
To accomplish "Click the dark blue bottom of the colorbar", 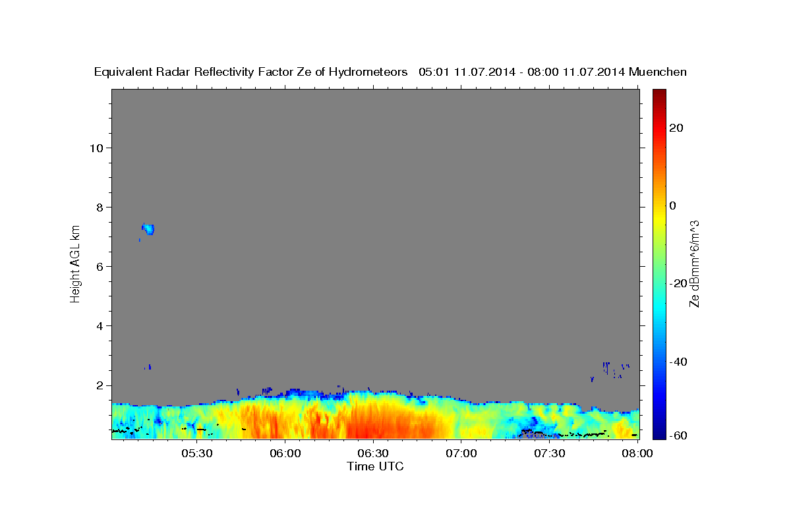I will point(659,432).
